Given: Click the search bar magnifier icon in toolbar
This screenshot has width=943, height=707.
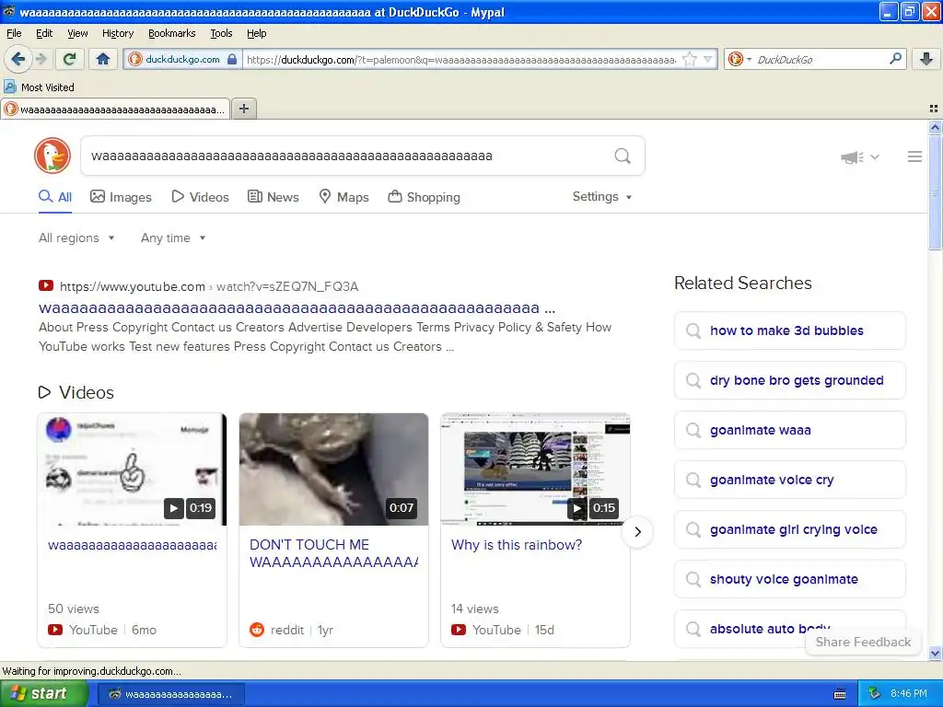Looking at the screenshot, I should point(895,59).
